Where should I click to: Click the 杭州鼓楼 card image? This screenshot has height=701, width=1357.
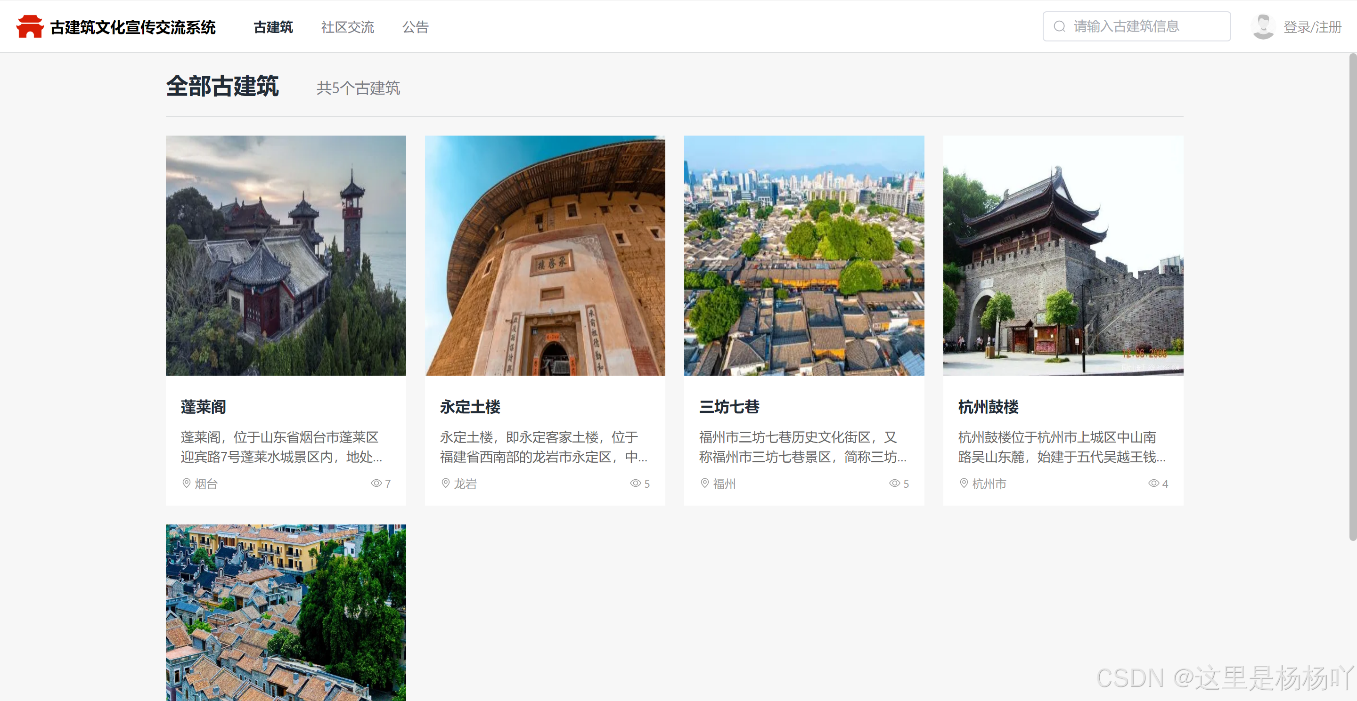click(1063, 255)
